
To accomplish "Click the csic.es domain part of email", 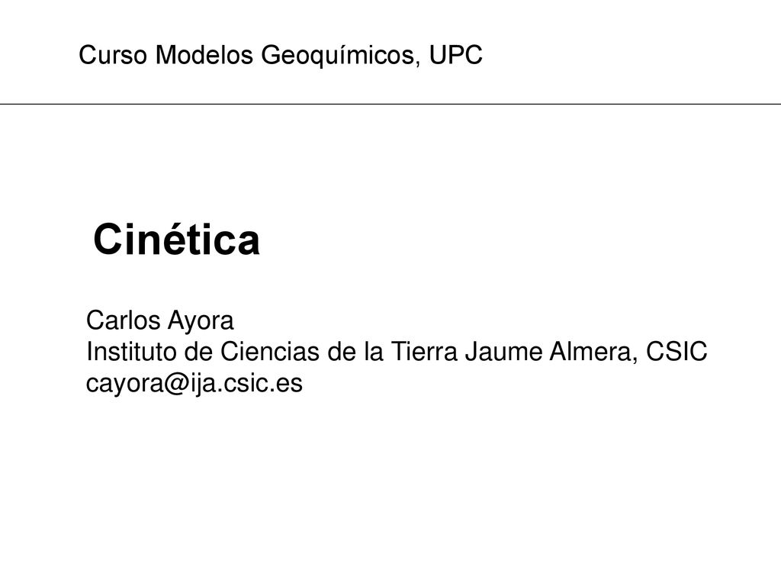I will (263, 384).
